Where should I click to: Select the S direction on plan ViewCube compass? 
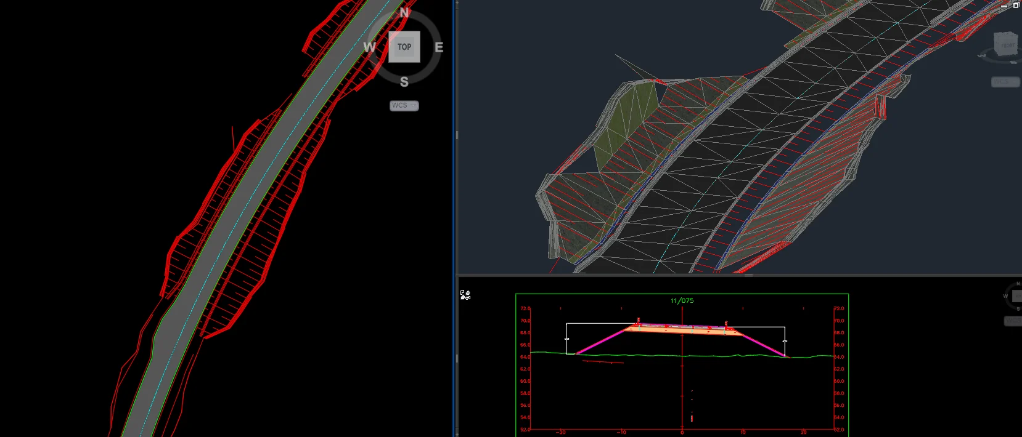[404, 82]
